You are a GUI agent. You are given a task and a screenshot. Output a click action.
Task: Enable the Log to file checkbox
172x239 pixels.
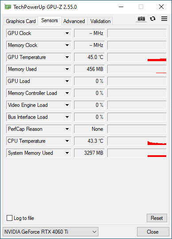(x=9, y=218)
